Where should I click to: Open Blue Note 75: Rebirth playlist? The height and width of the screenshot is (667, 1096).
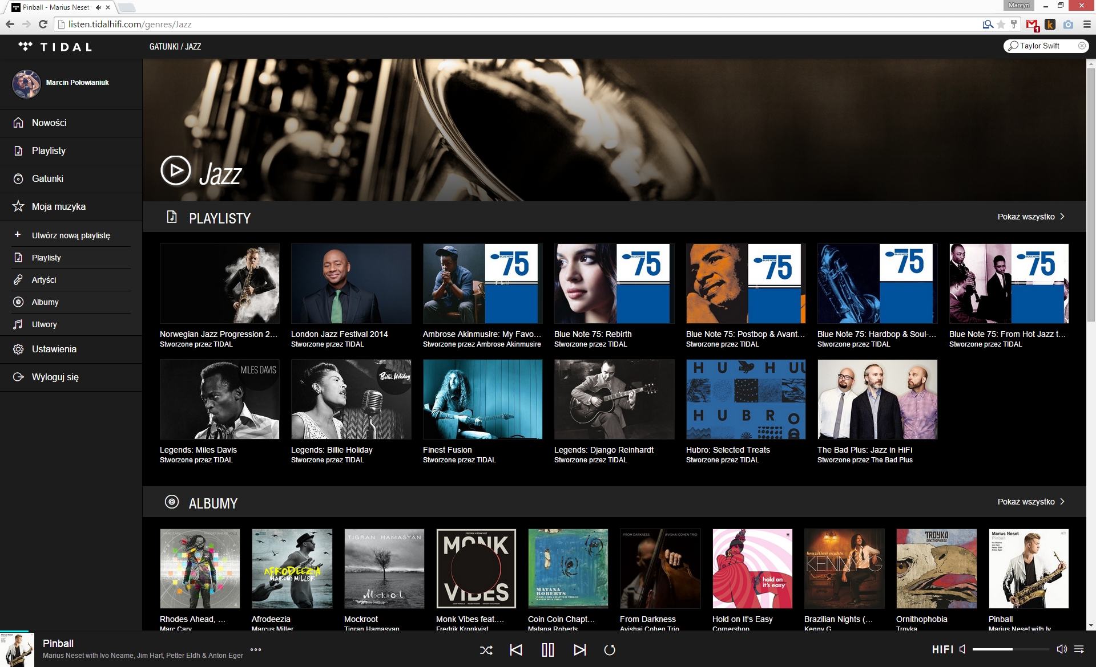click(x=614, y=284)
